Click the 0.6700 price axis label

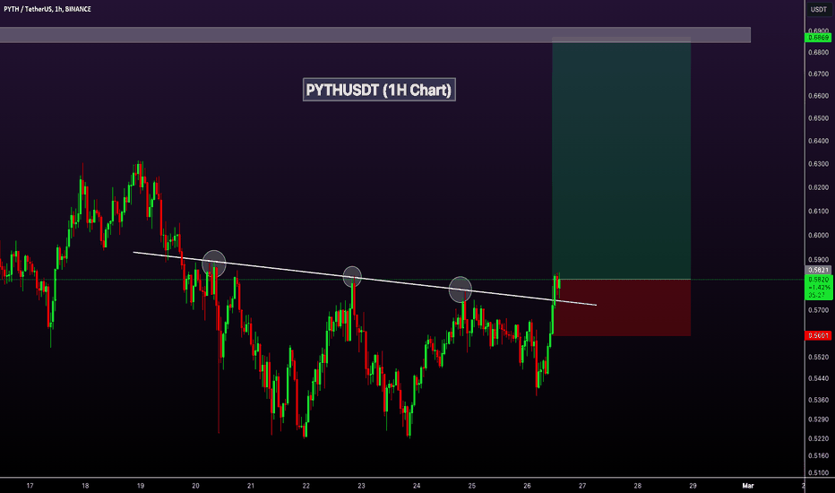819,74
